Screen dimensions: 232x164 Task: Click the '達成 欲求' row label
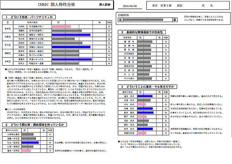tap(129, 96)
